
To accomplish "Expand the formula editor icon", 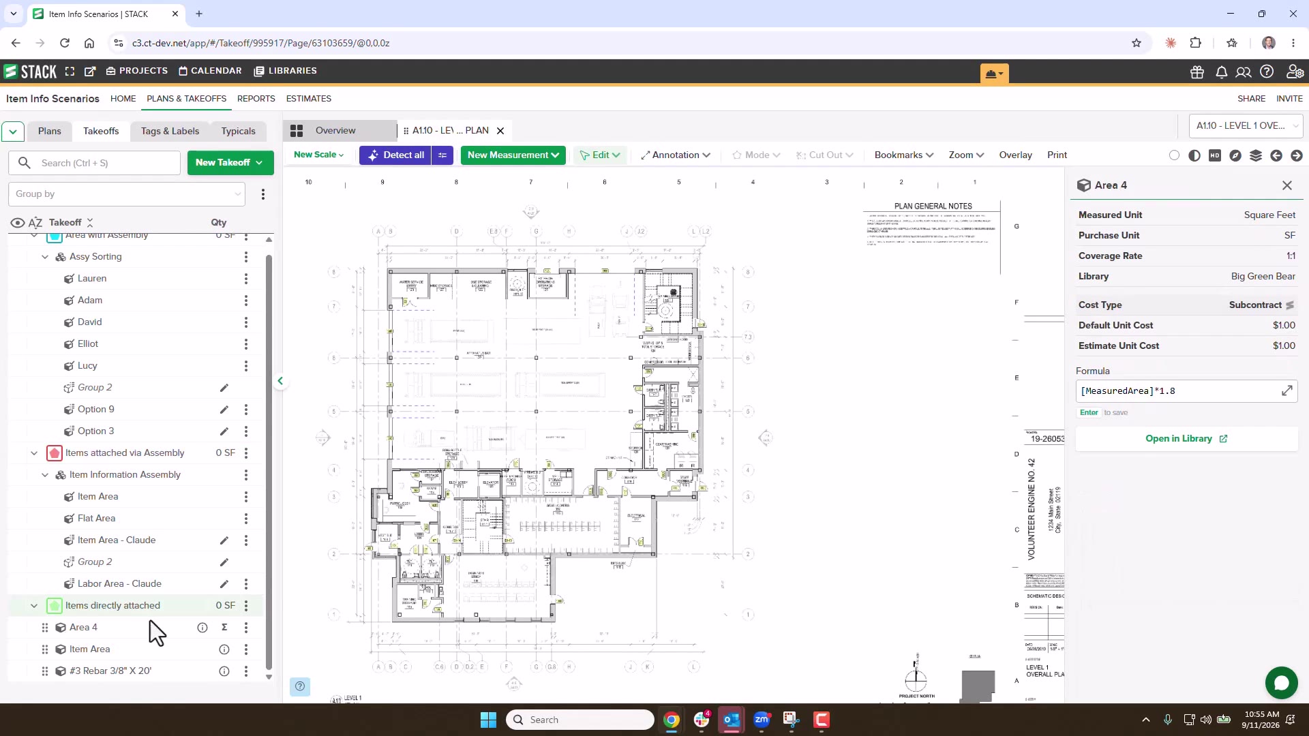I will [1287, 390].
